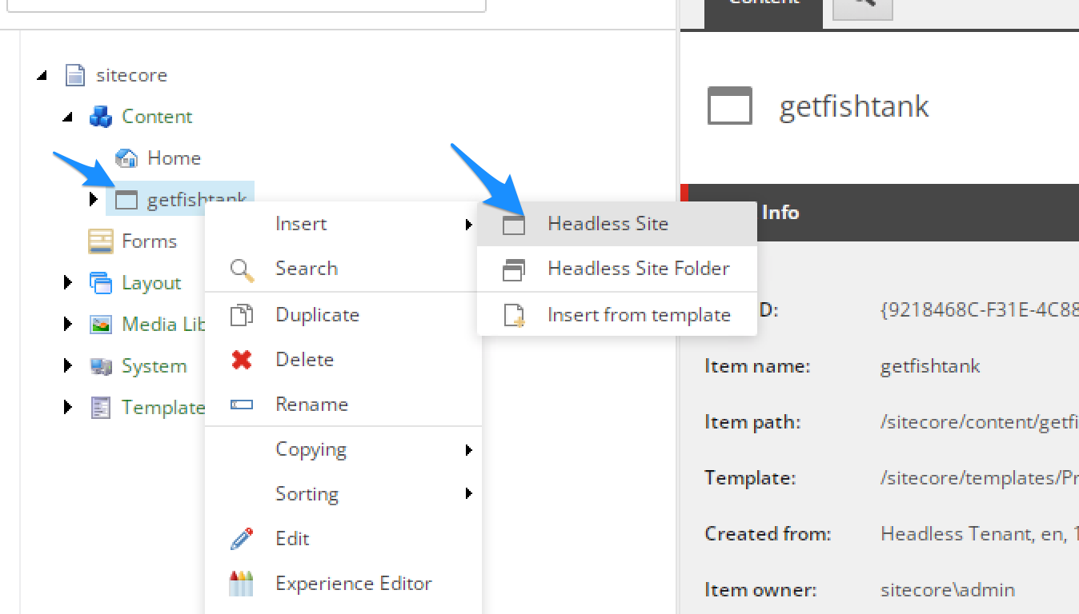Viewport: 1079px width, 614px height.
Task: Click the Template path value
Action: pos(980,478)
